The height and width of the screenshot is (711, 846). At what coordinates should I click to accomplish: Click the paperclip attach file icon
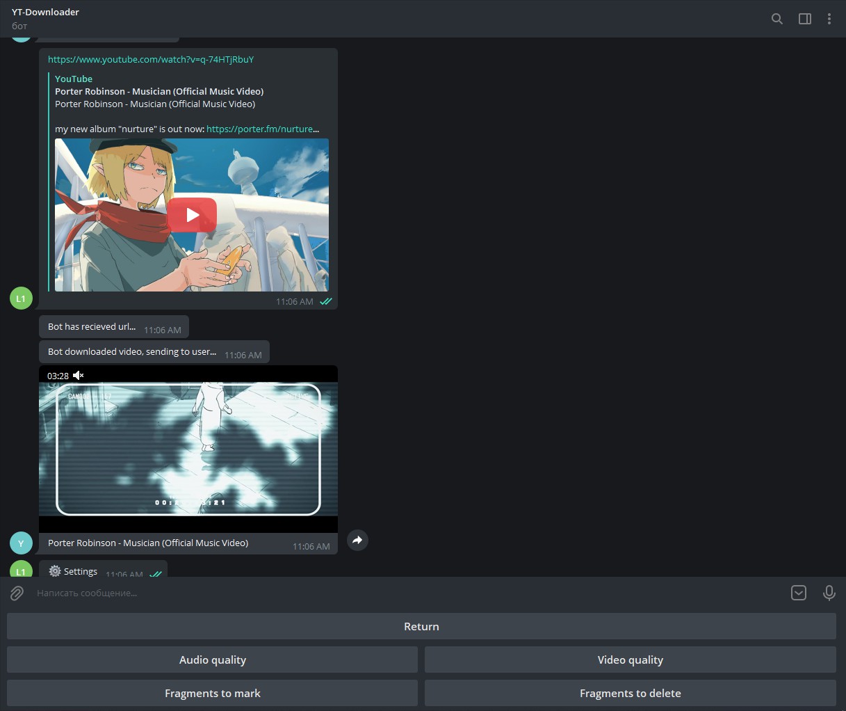coord(17,593)
